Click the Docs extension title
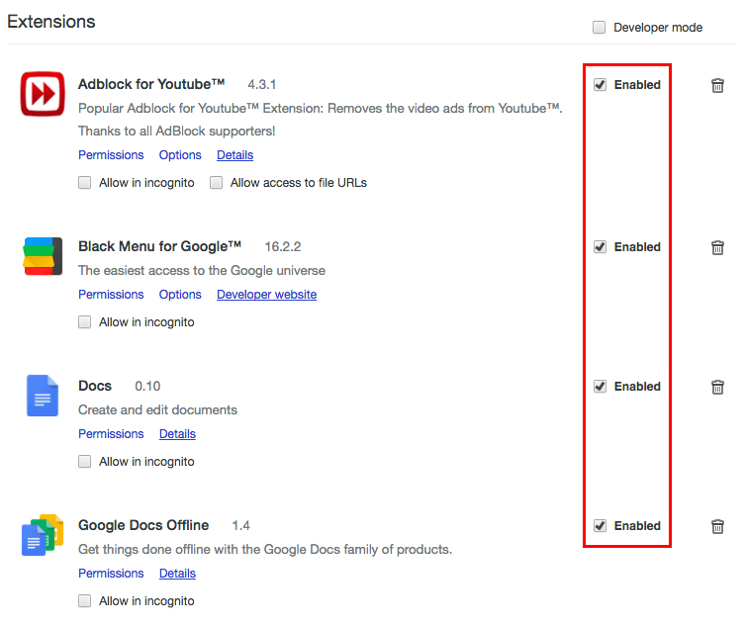The image size is (745, 626). point(95,386)
